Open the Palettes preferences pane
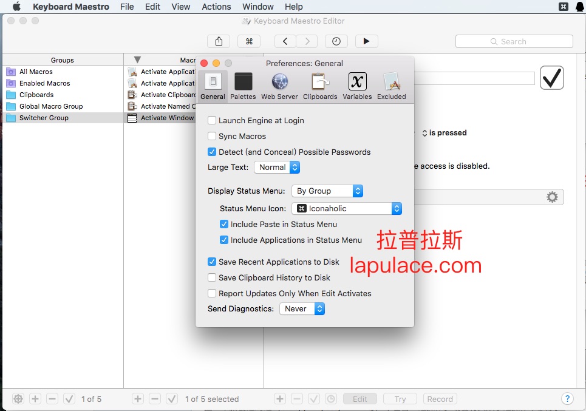 coord(243,86)
